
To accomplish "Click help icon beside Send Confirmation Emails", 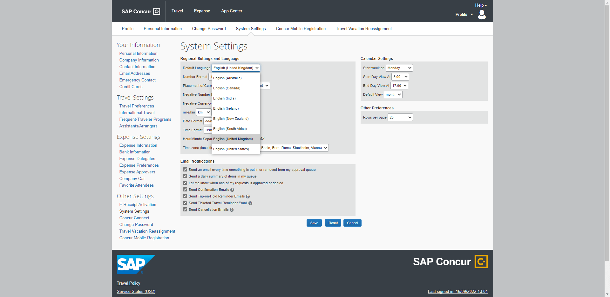I will tap(232, 190).
